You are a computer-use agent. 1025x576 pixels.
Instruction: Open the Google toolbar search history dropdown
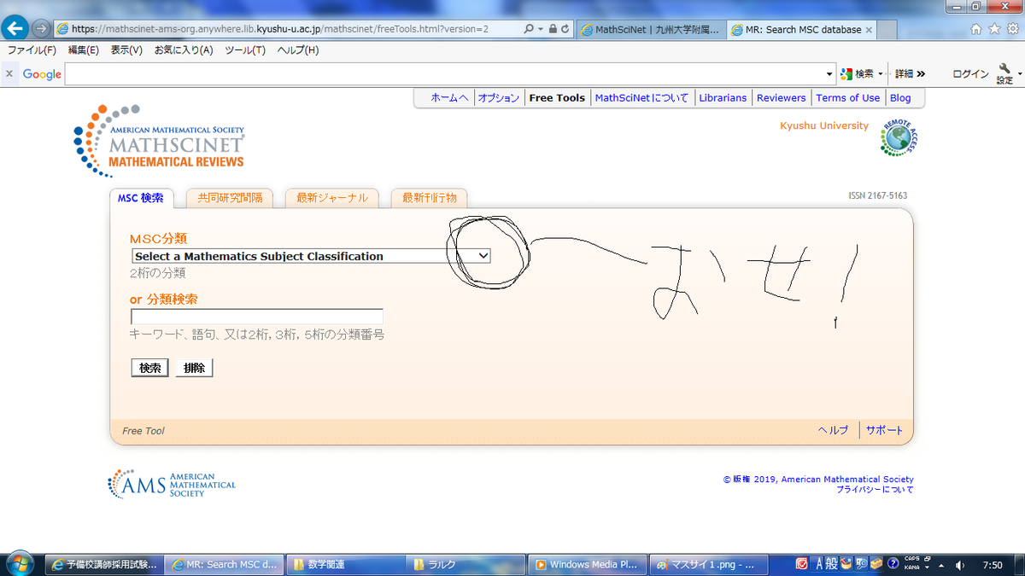coord(830,74)
